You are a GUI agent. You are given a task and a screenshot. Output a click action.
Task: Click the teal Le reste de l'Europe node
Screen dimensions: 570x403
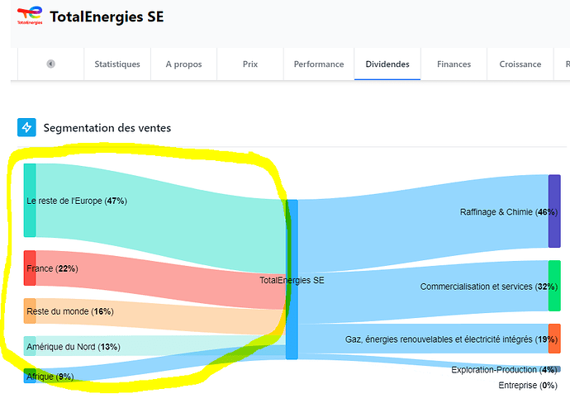coord(30,200)
